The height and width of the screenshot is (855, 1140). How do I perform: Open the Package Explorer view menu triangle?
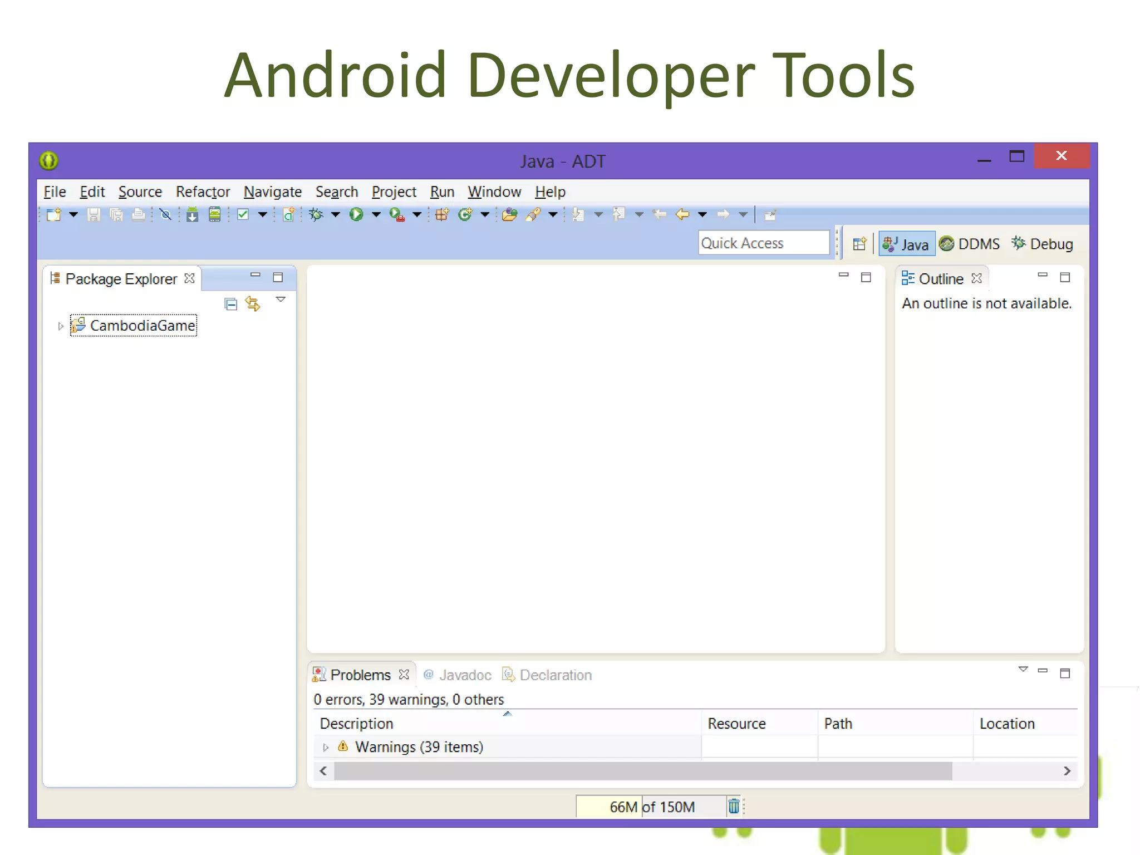[281, 299]
